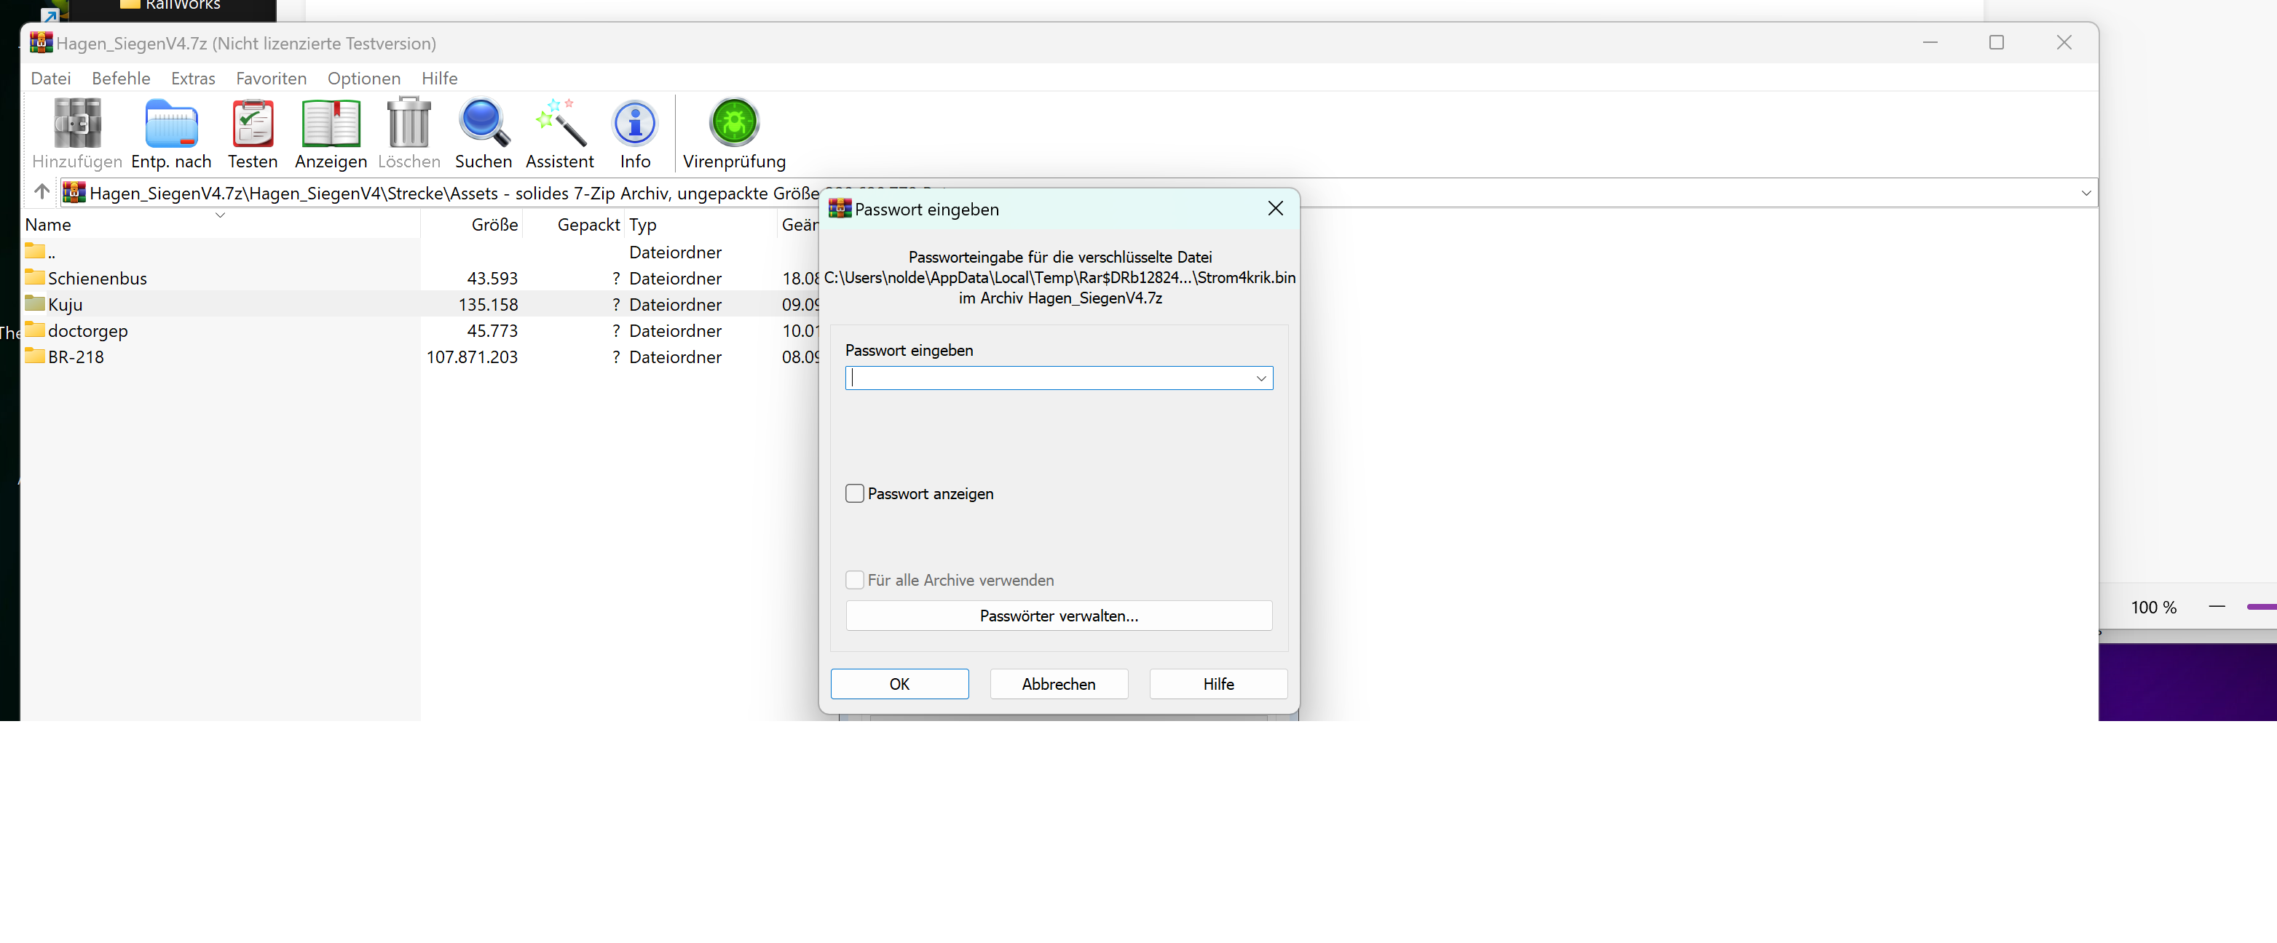Confirm password with OK button
2277x943 pixels.
pos(900,684)
